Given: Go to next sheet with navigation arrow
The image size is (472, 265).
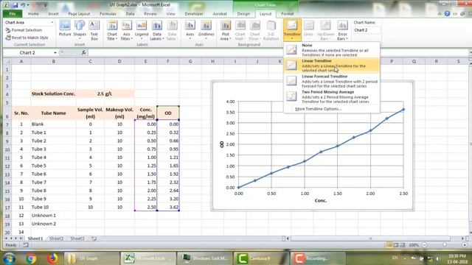Looking at the screenshot, I should (15, 239).
